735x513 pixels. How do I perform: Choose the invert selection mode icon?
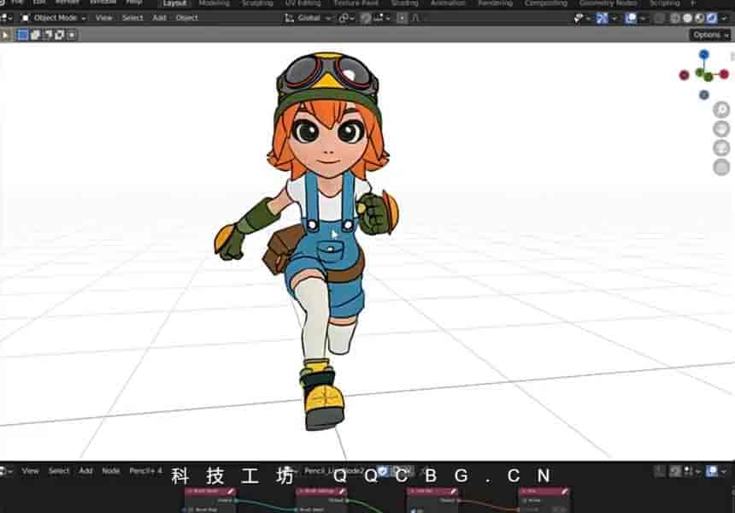(x=59, y=35)
